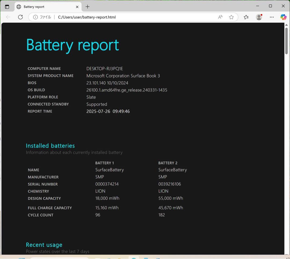Open the Favorites list
The image size is (290, 259).
coord(246,17)
